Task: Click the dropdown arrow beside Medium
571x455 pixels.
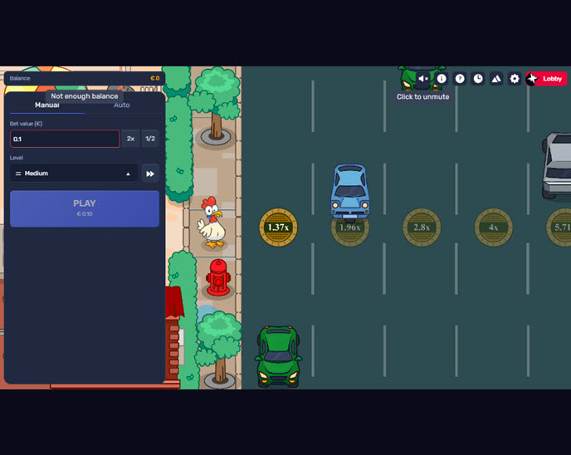Action: tap(128, 174)
